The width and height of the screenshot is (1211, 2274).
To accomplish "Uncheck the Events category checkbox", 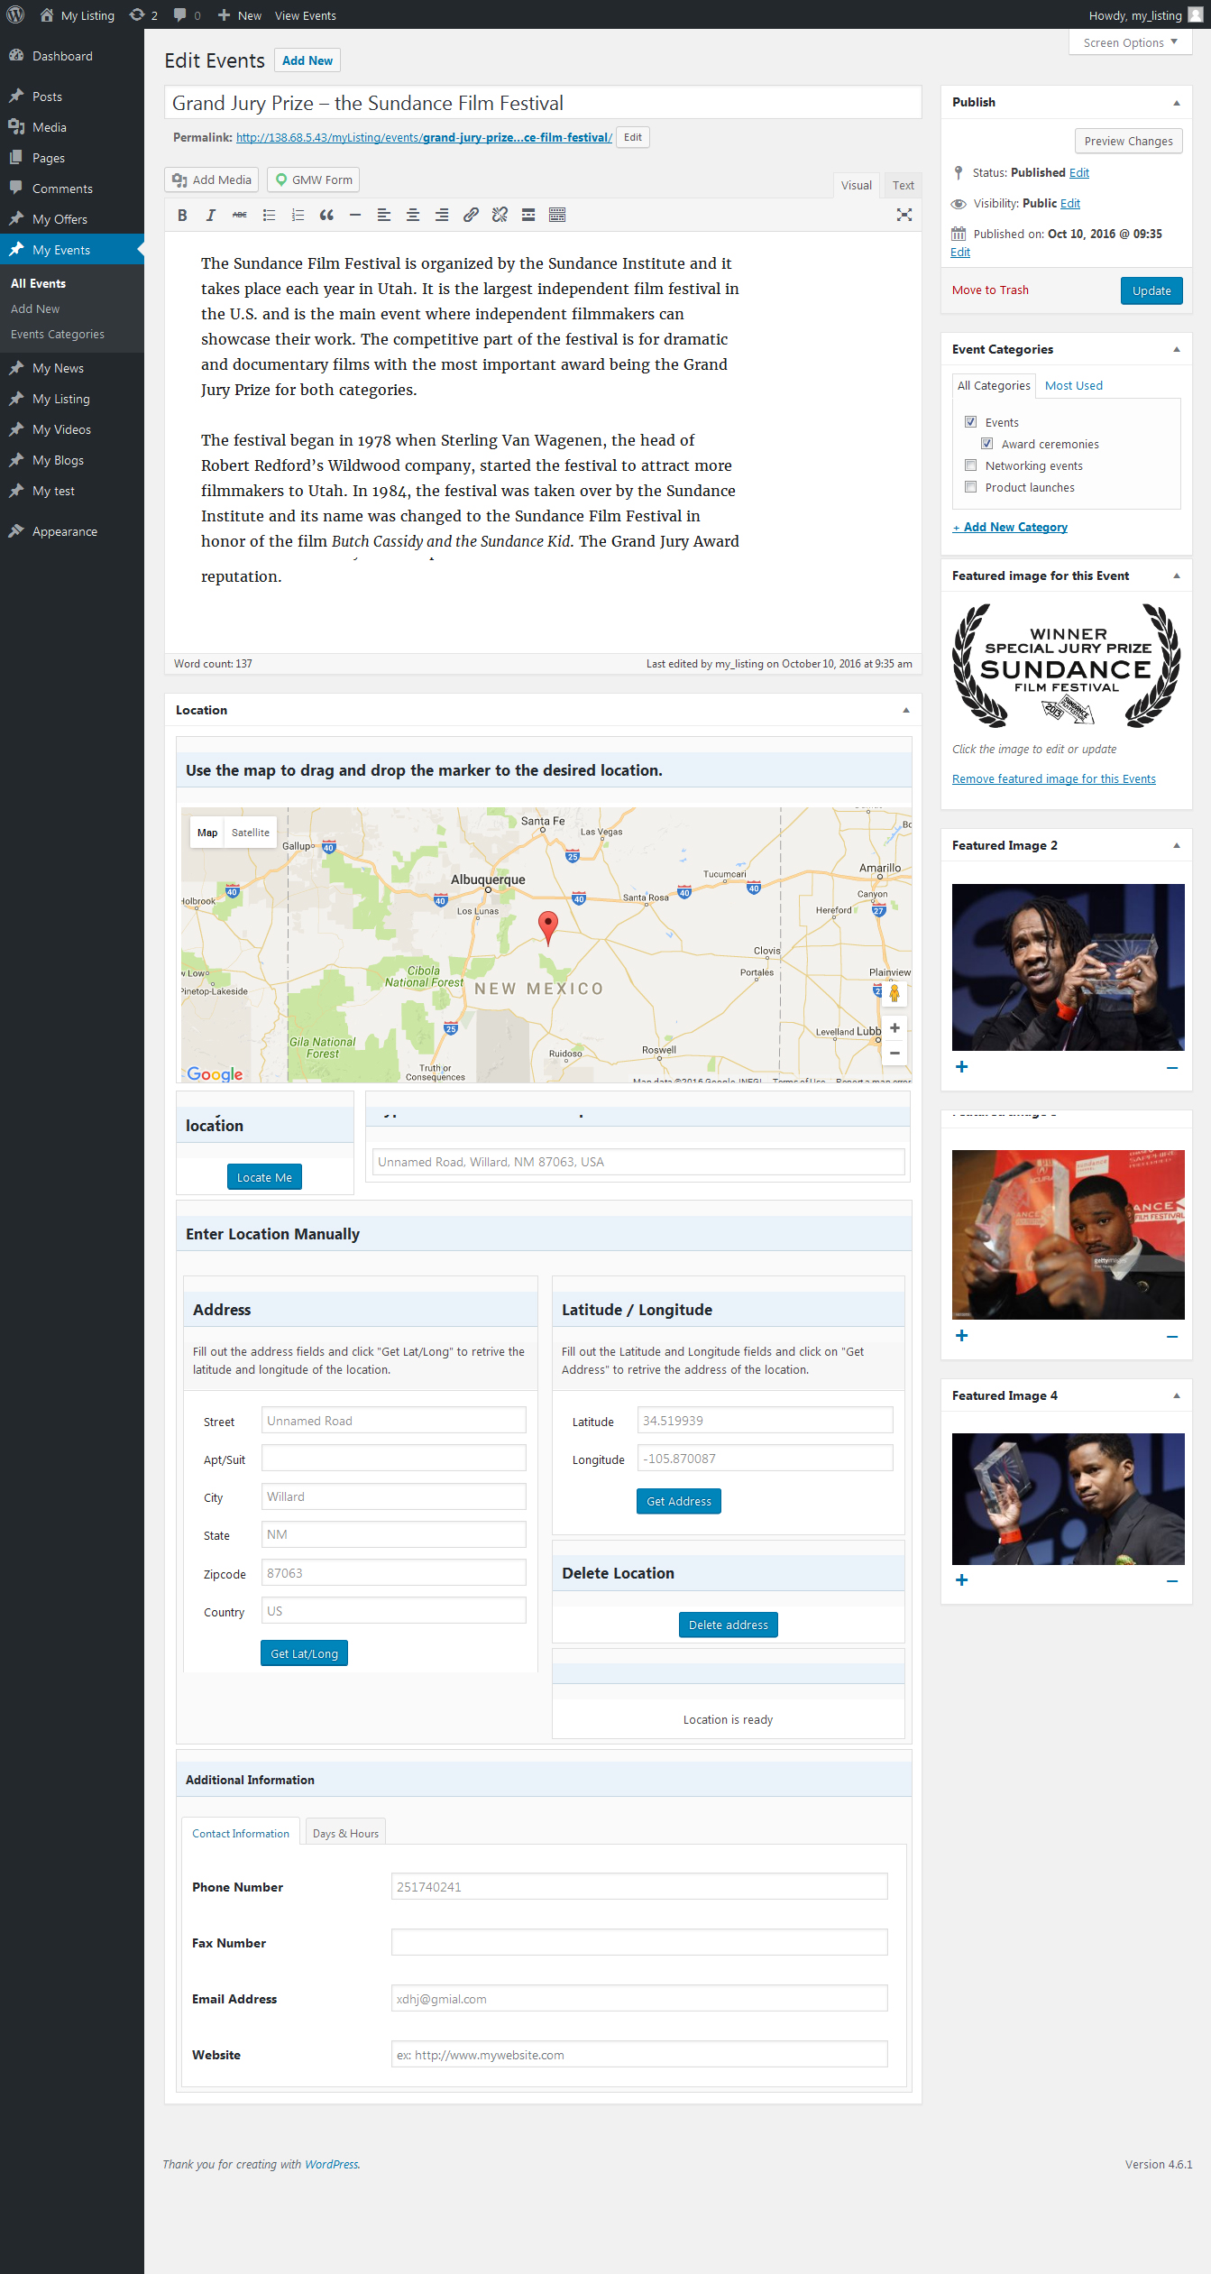I will tap(971, 421).
